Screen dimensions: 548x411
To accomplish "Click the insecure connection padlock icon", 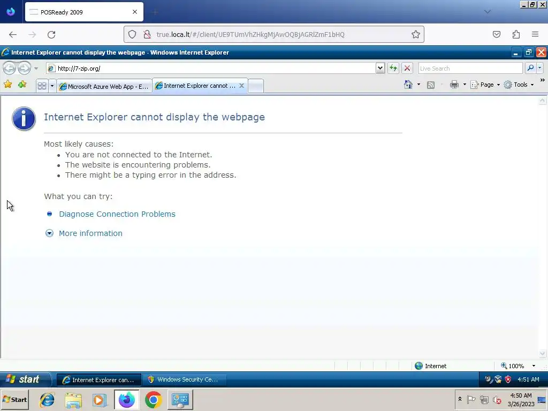I will pyautogui.click(x=147, y=34).
